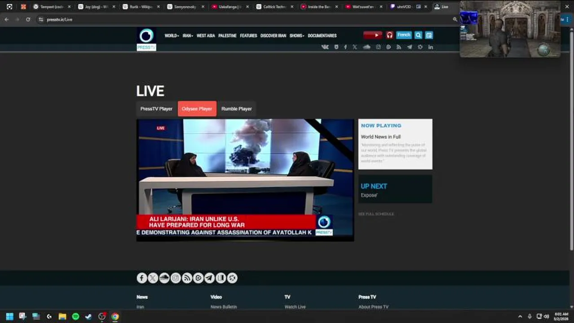The height and width of the screenshot is (323, 574).
Task: Open the Iran link under News footer
Action: coord(140,307)
